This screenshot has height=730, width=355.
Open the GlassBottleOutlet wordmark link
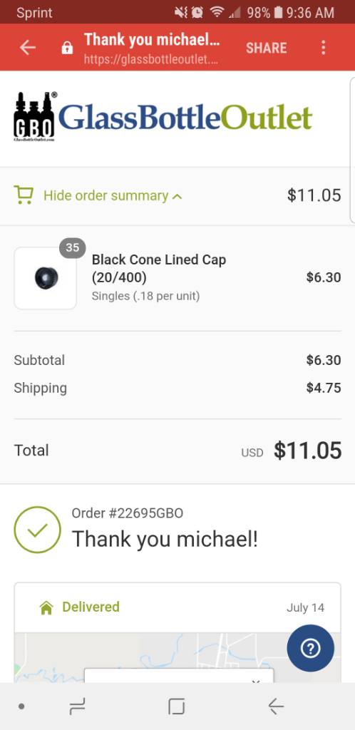[x=185, y=118]
